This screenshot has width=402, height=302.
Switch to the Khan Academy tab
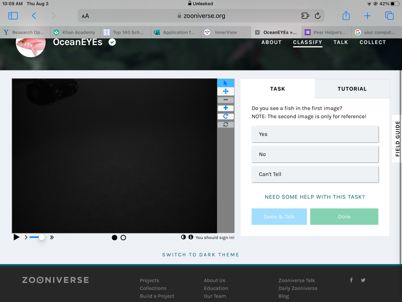[x=75, y=32]
